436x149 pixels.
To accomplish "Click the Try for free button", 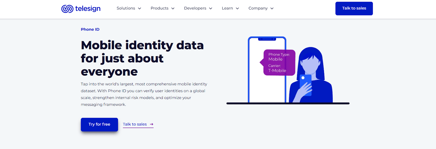I will pos(99,124).
